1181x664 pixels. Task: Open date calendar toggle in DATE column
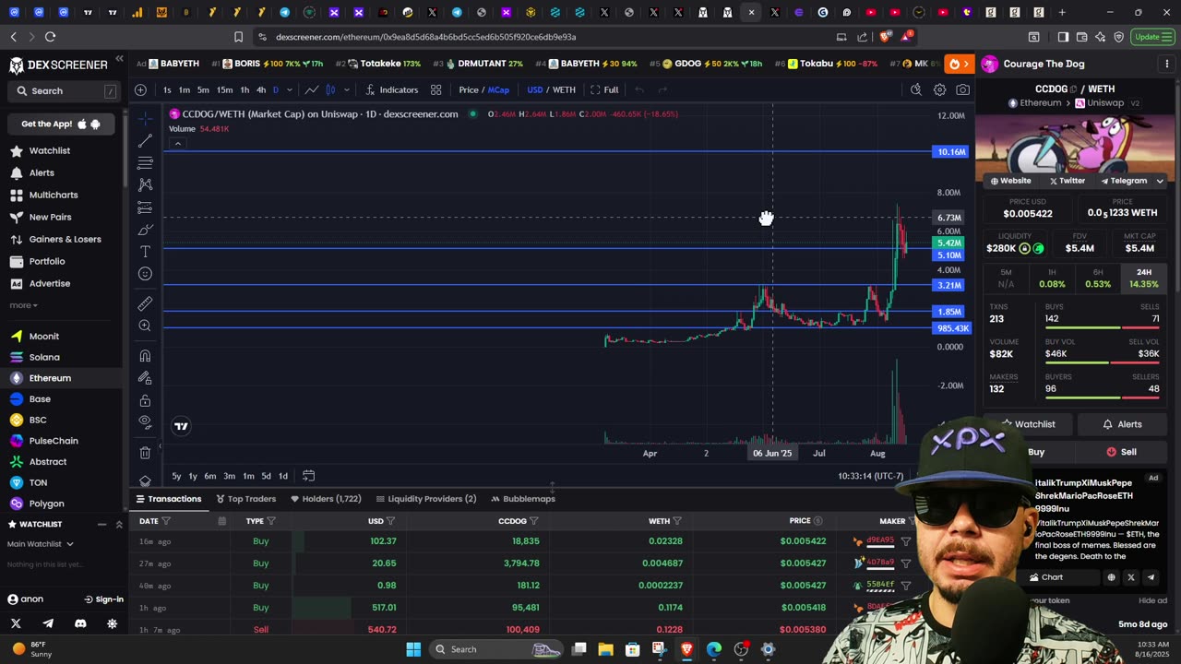click(x=221, y=521)
